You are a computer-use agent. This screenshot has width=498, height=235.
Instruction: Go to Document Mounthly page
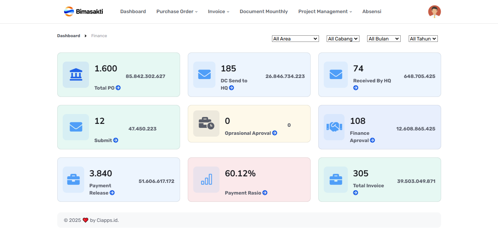coord(264,12)
